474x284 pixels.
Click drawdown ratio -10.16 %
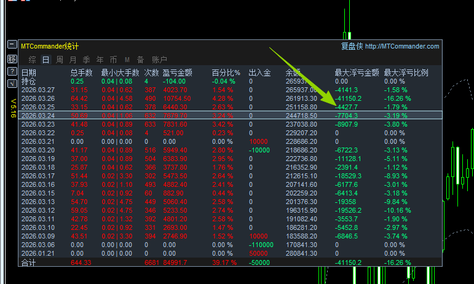pyautogui.click(x=398, y=210)
